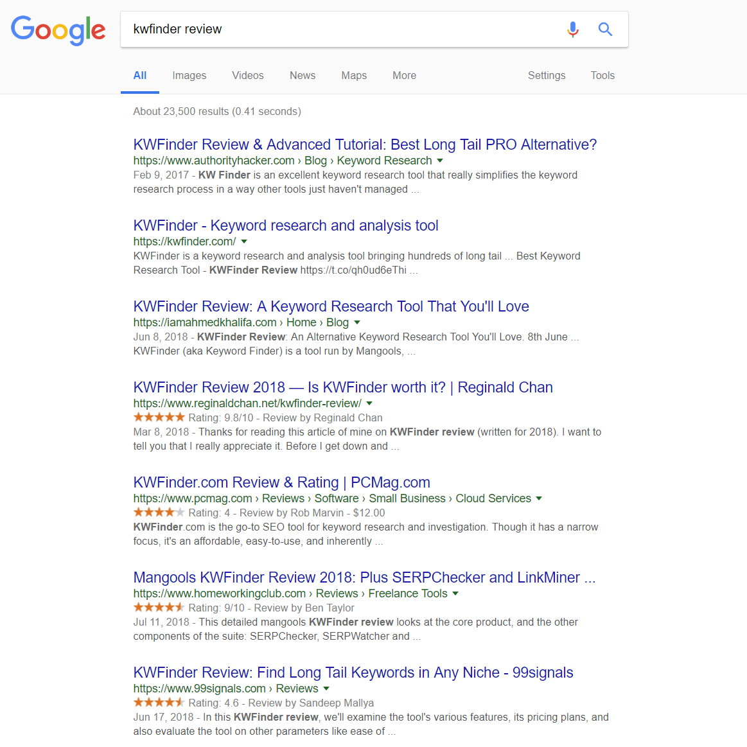Click the 99signals star rating

tap(159, 702)
